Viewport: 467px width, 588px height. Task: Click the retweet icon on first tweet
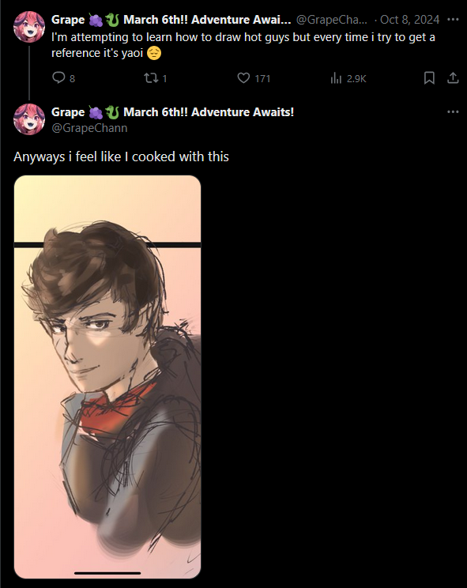[151, 78]
